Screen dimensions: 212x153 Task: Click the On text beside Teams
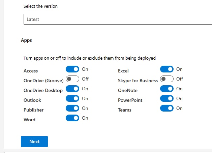(179, 108)
